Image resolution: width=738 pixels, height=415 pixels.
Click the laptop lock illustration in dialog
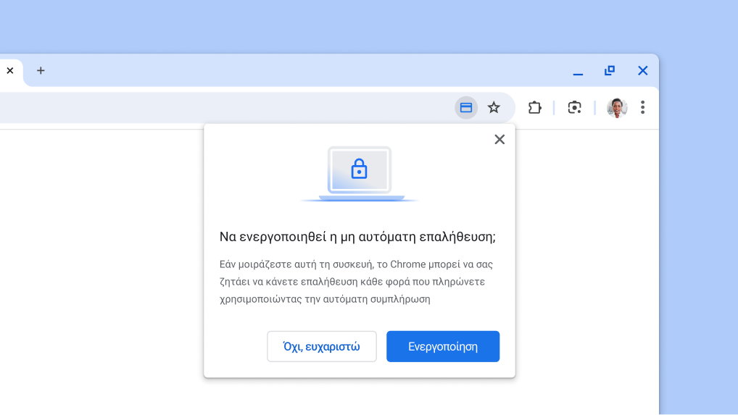pyautogui.click(x=360, y=174)
